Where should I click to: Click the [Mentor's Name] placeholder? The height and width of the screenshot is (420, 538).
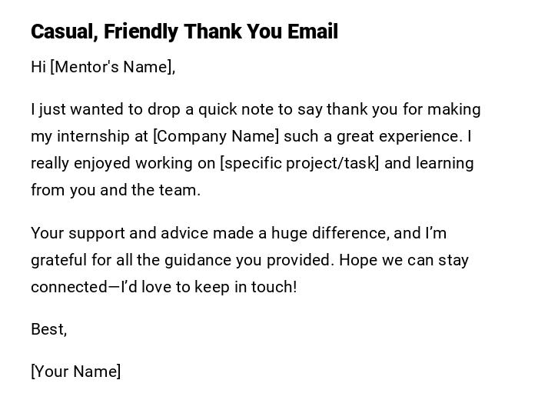coord(111,67)
